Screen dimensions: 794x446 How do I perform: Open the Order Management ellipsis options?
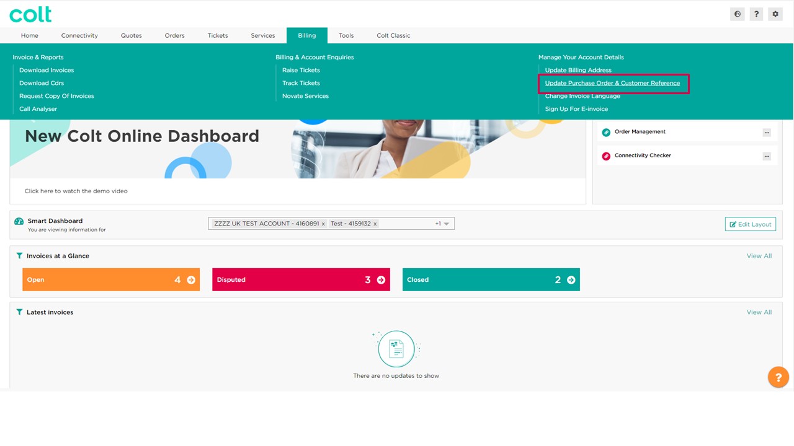tap(767, 131)
